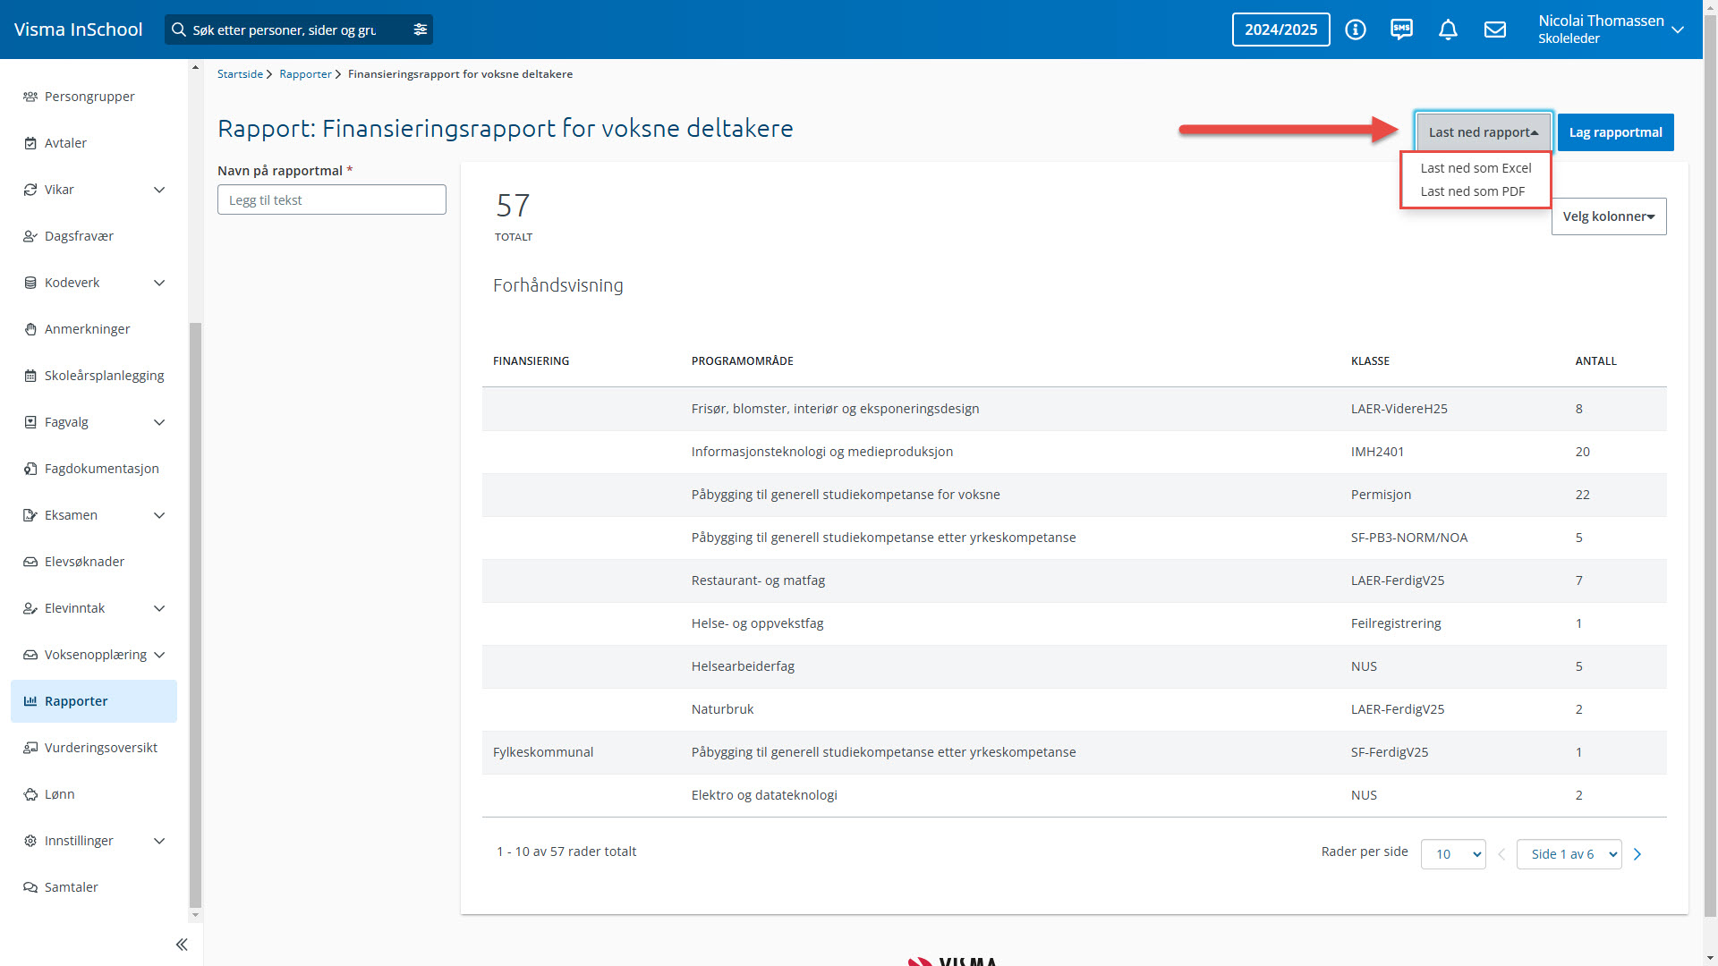Follow the Startside breadcrumb link
This screenshot has height=966, width=1718.
(240, 74)
